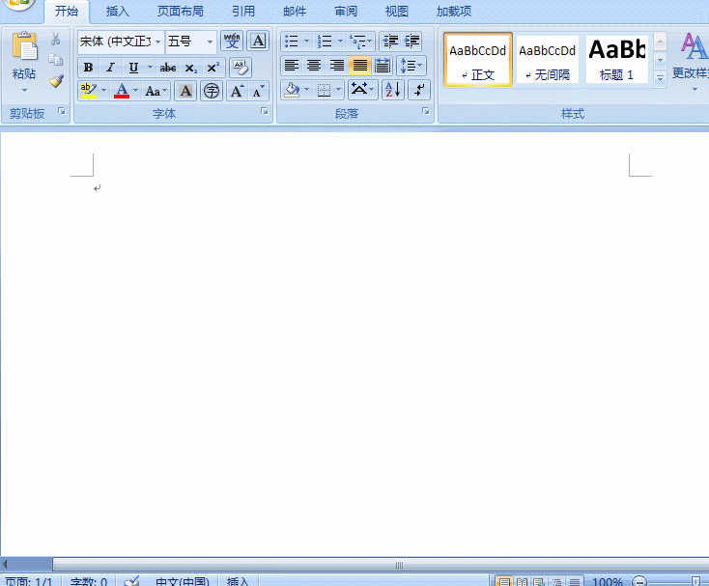Click the 中文(中国) language indicator
The width and height of the screenshot is (709, 586).
point(183,581)
